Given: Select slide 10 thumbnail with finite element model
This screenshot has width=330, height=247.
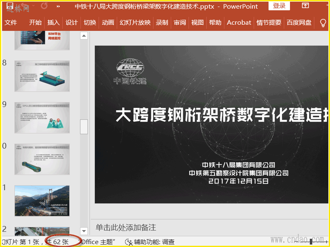Looking at the screenshot, I should pyautogui.click(x=42, y=159).
